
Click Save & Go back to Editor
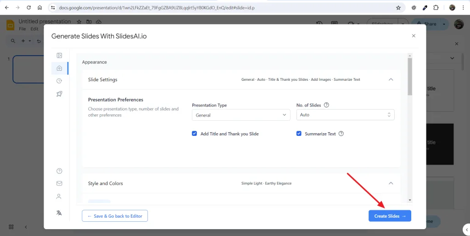pos(115,216)
